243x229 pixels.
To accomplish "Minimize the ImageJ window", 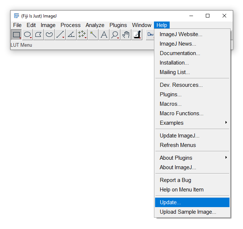I will coord(191,16).
